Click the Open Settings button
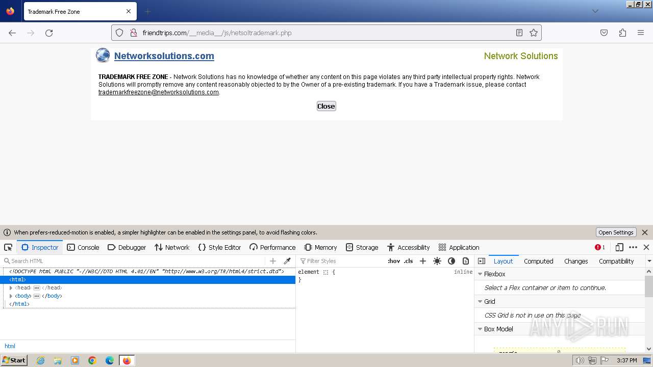 [x=616, y=232]
